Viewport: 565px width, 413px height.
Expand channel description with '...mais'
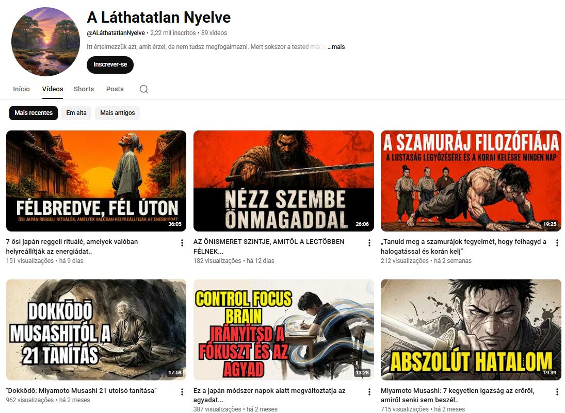(x=336, y=47)
